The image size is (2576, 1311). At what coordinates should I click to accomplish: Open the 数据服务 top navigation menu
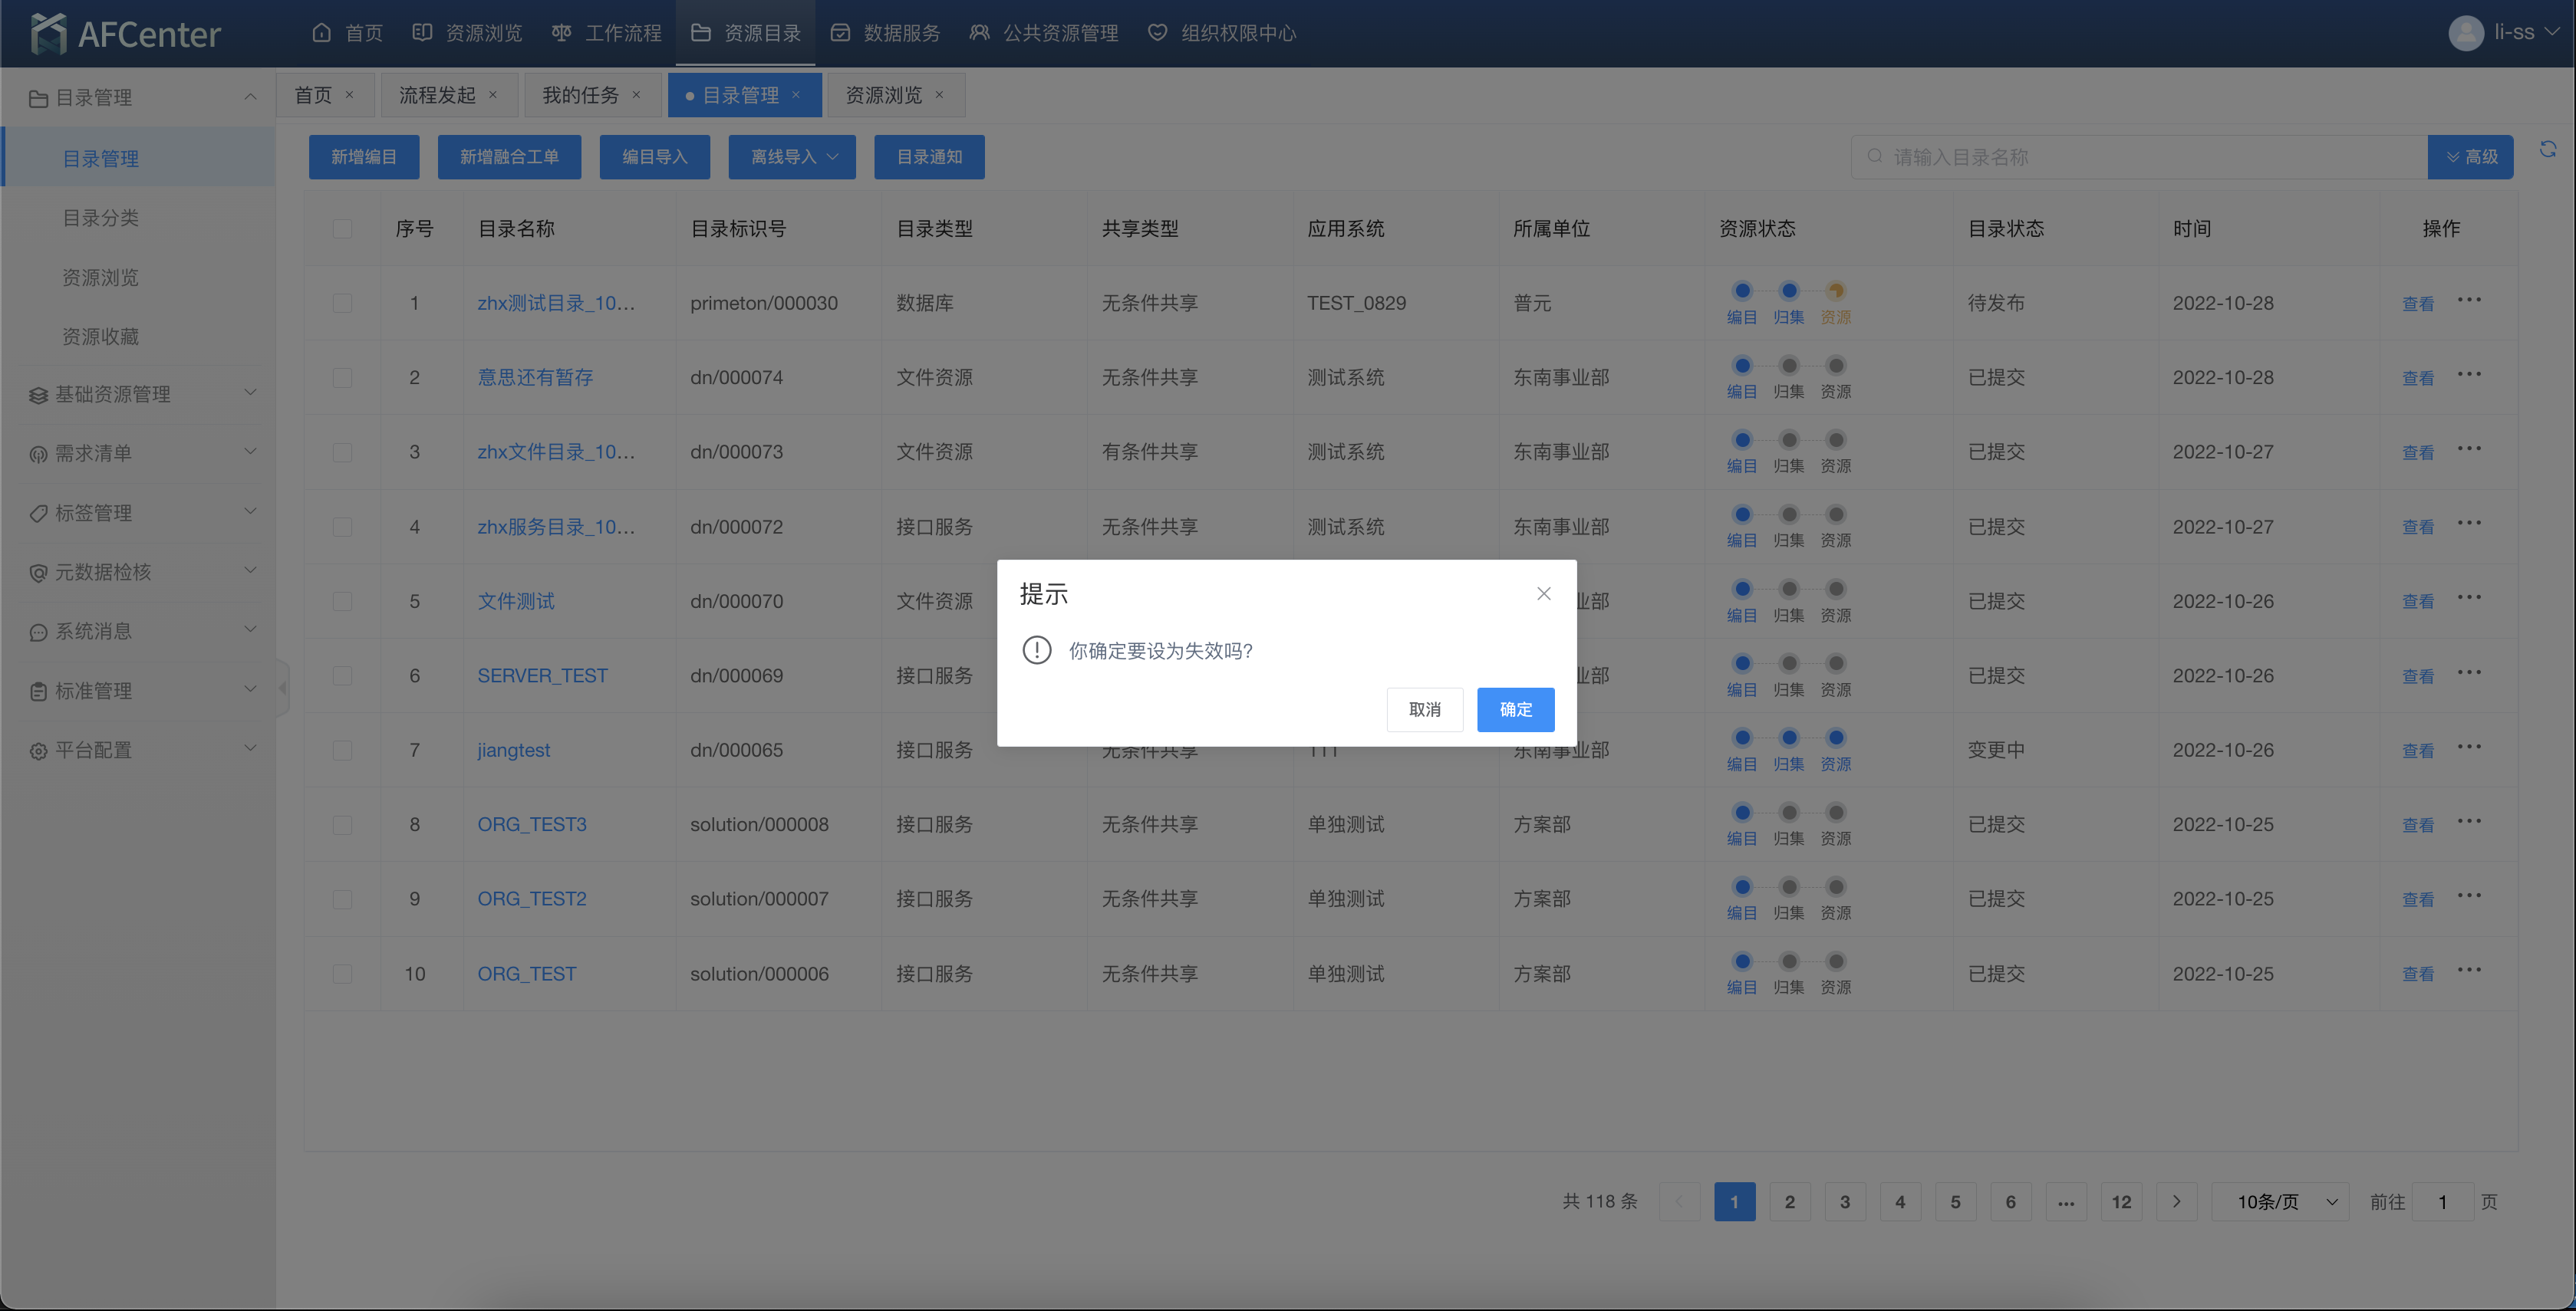pyautogui.click(x=885, y=33)
